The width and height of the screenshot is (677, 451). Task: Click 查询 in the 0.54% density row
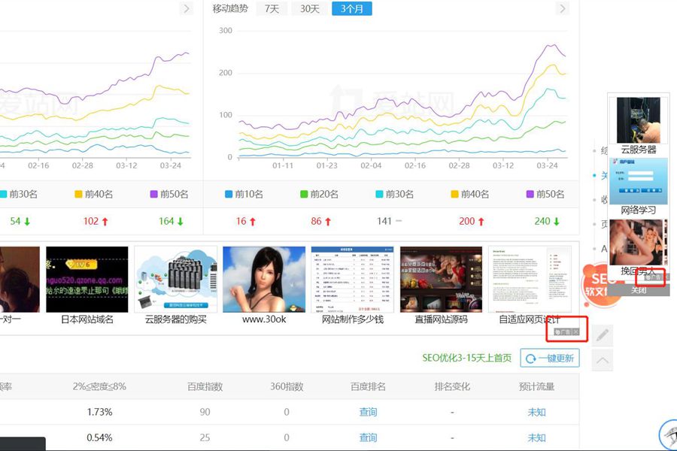point(368,437)
